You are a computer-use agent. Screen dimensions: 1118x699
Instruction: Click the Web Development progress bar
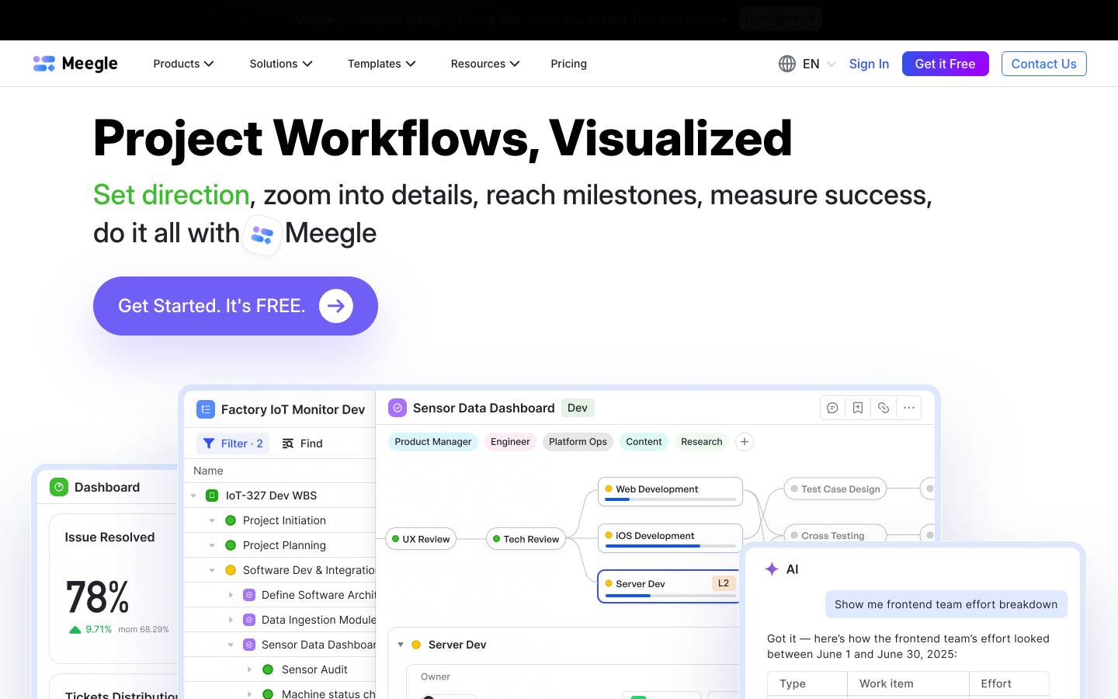pos(670,499)
